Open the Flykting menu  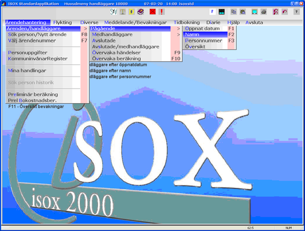click(x=63, y=22)
